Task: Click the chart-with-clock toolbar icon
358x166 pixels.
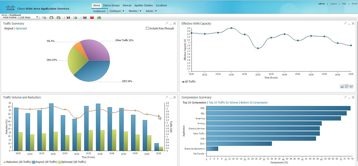Action: click(44, 18)
